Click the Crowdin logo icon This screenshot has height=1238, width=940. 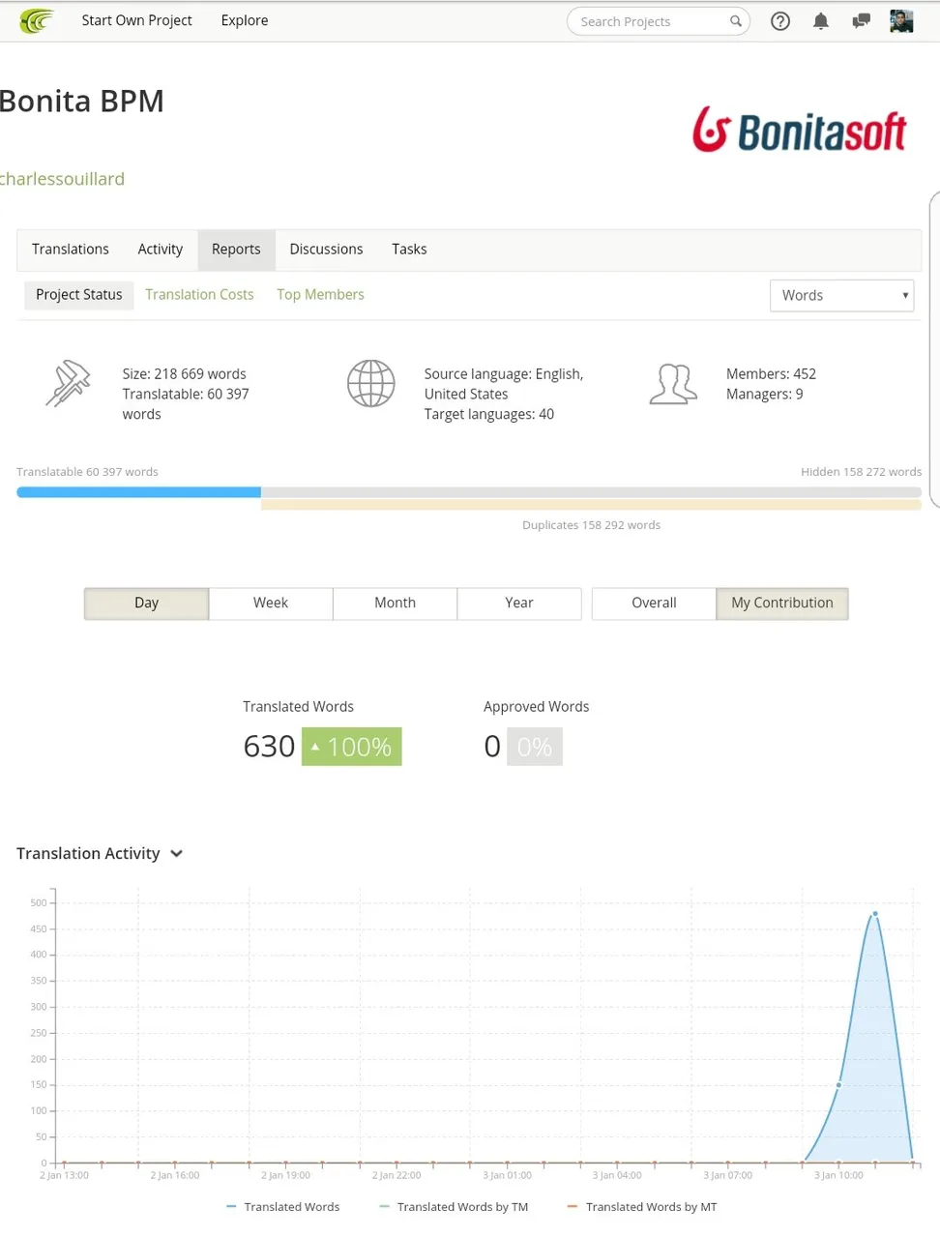click(37, 20)
